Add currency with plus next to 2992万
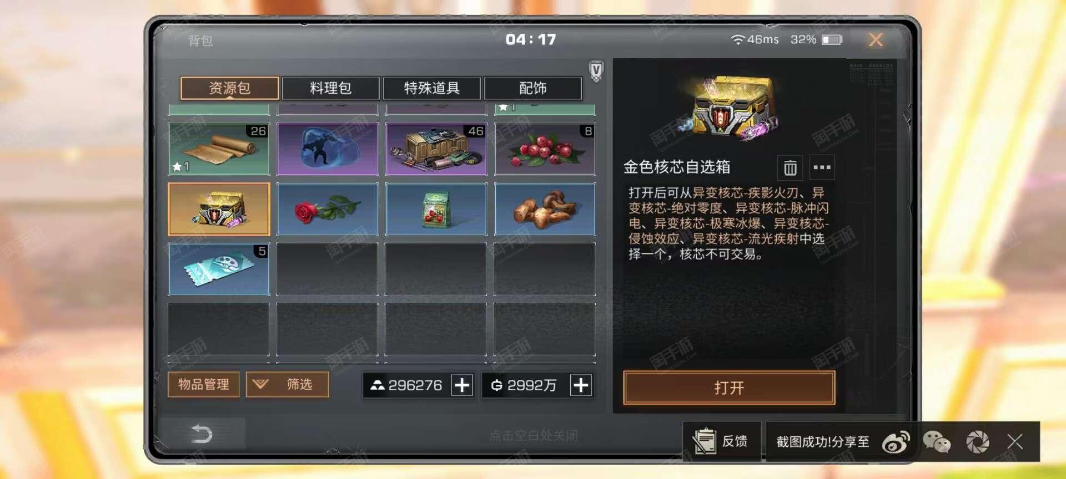This screenshot has height=479, width=1066. click(581, 385)
